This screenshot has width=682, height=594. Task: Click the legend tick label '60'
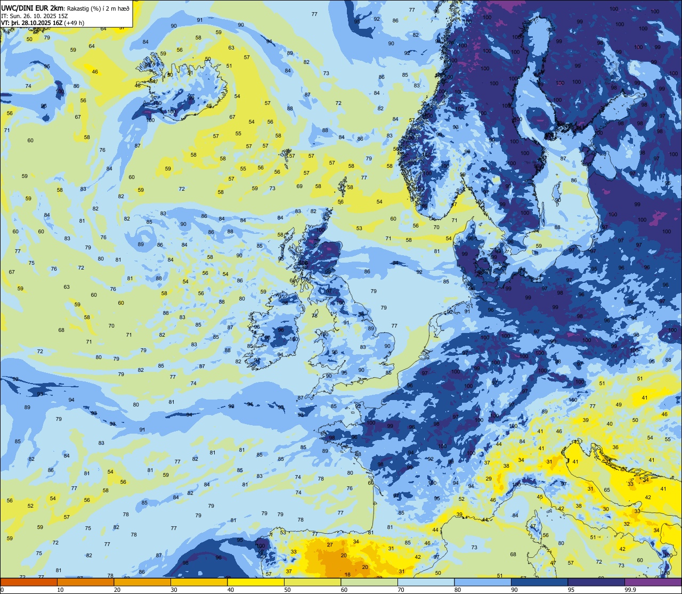[x=344, y=590]
